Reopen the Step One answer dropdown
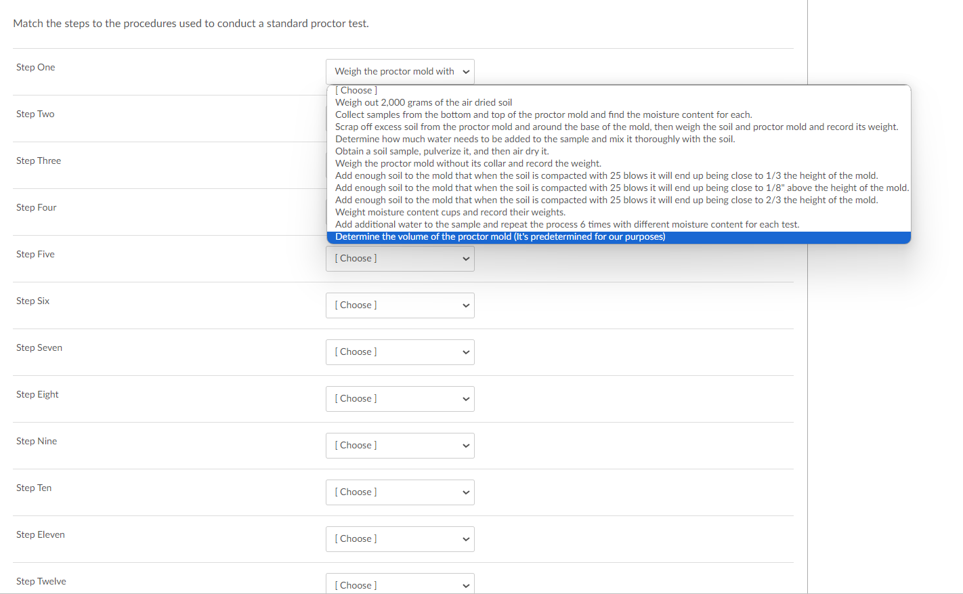Viewport: 963px width, 594px height. 400,71
